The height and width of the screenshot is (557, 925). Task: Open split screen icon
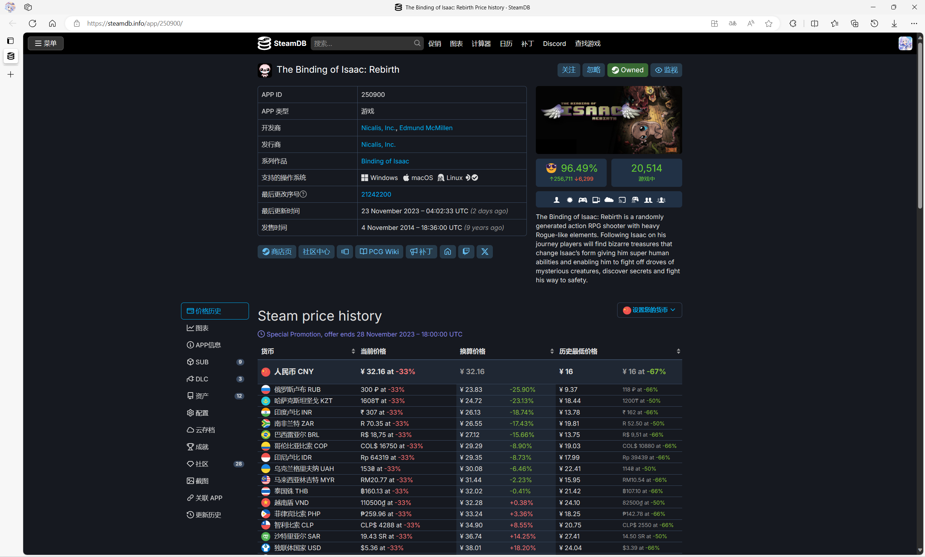click(814, 23)
